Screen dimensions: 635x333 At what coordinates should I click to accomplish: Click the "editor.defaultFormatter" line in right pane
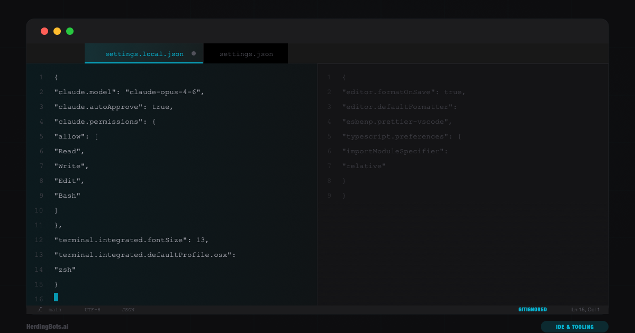point(400,107)
